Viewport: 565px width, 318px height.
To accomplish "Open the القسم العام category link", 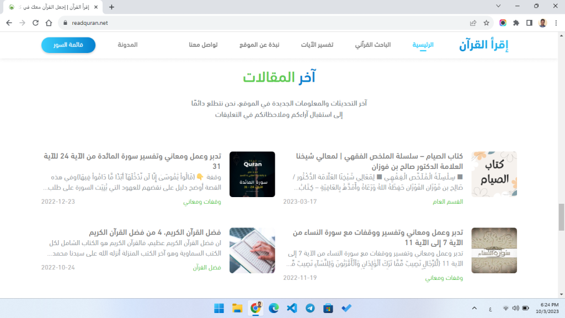I will click(x=448, y=202).
